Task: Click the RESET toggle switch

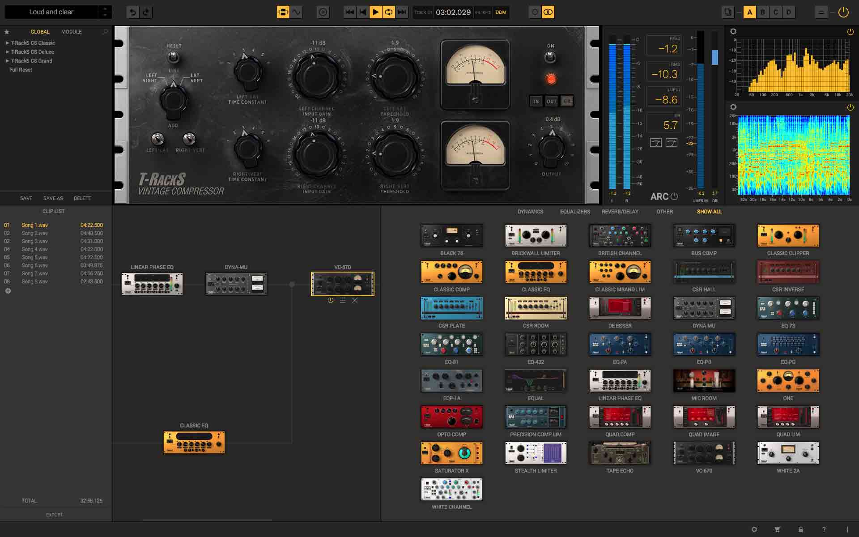Action: click(174, 57)
